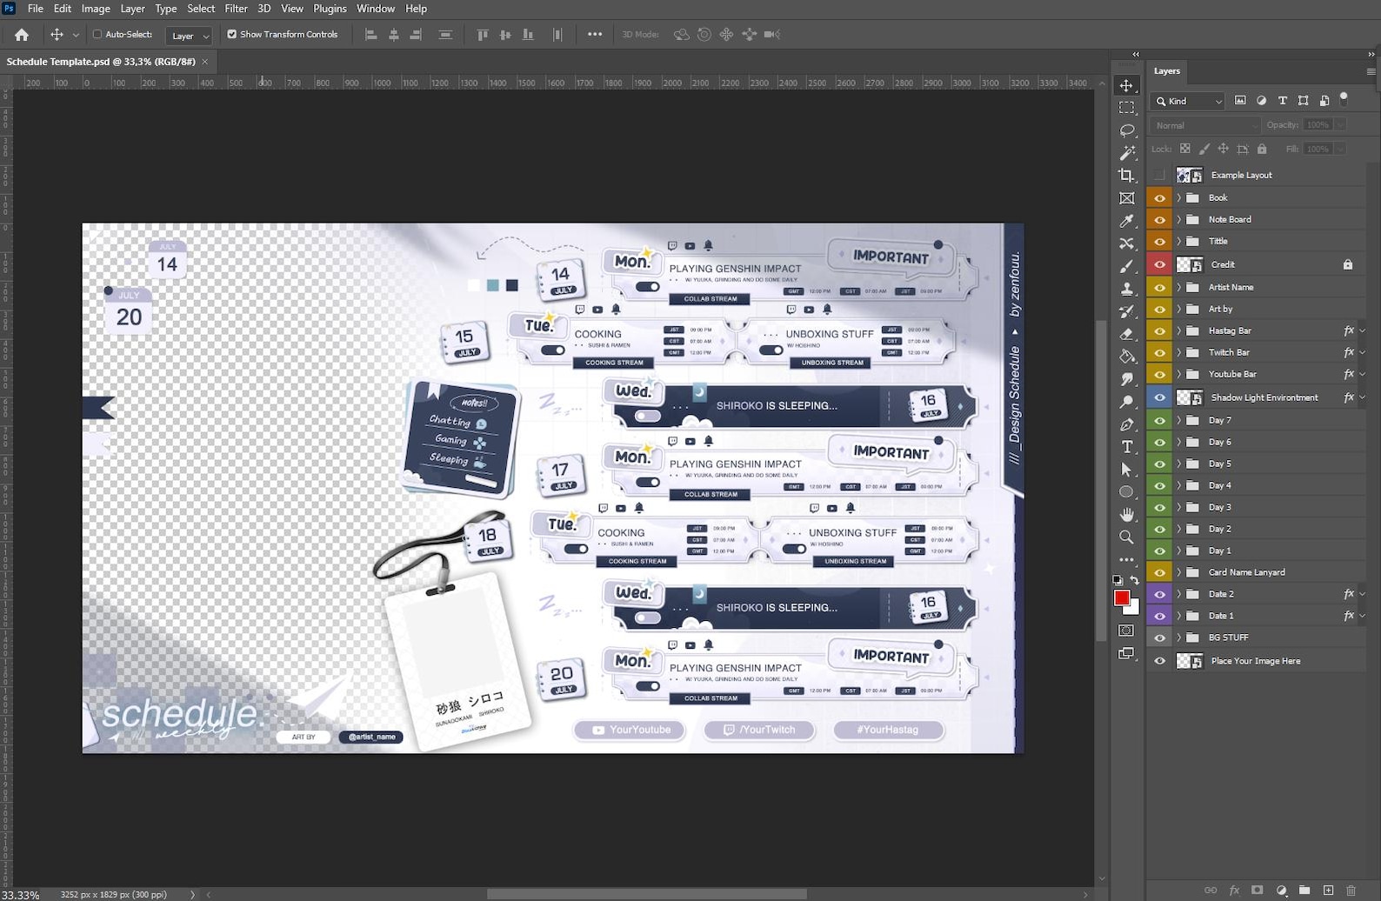Choose the Zoom tool
Screen dimensions: 1381x901
[x=1127, y=537]
